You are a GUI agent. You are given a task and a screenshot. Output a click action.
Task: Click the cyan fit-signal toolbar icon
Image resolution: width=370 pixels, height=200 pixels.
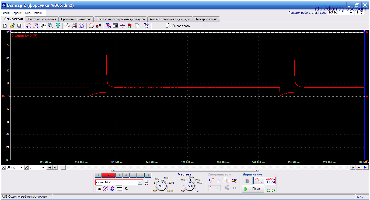pyautogui.click(x=58, y=26)
